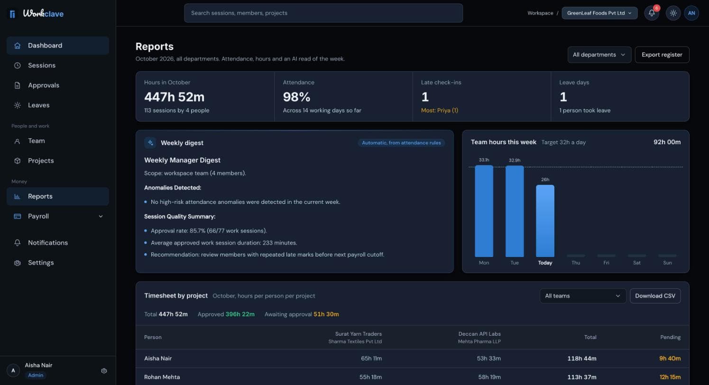Expand the Payroll submenu chevron

pos(101,216)
